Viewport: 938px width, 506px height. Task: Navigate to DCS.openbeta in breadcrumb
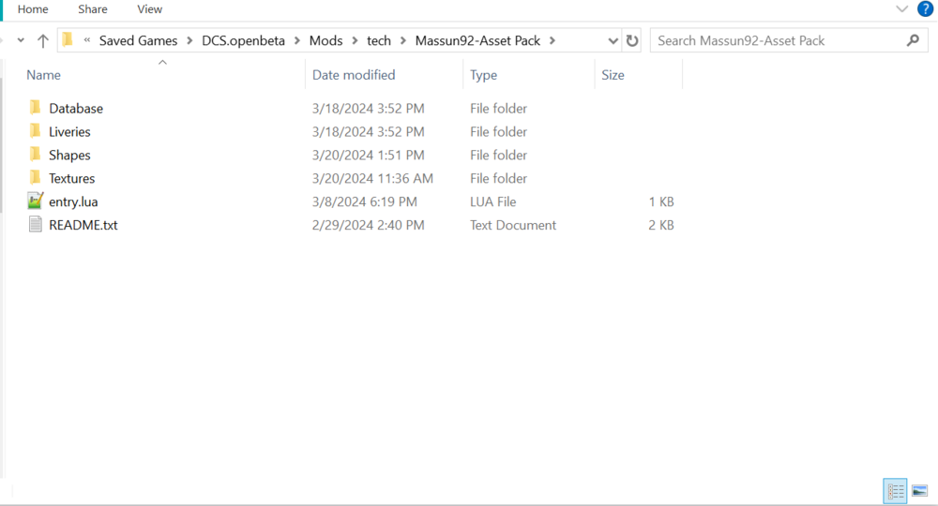point(243,41)
